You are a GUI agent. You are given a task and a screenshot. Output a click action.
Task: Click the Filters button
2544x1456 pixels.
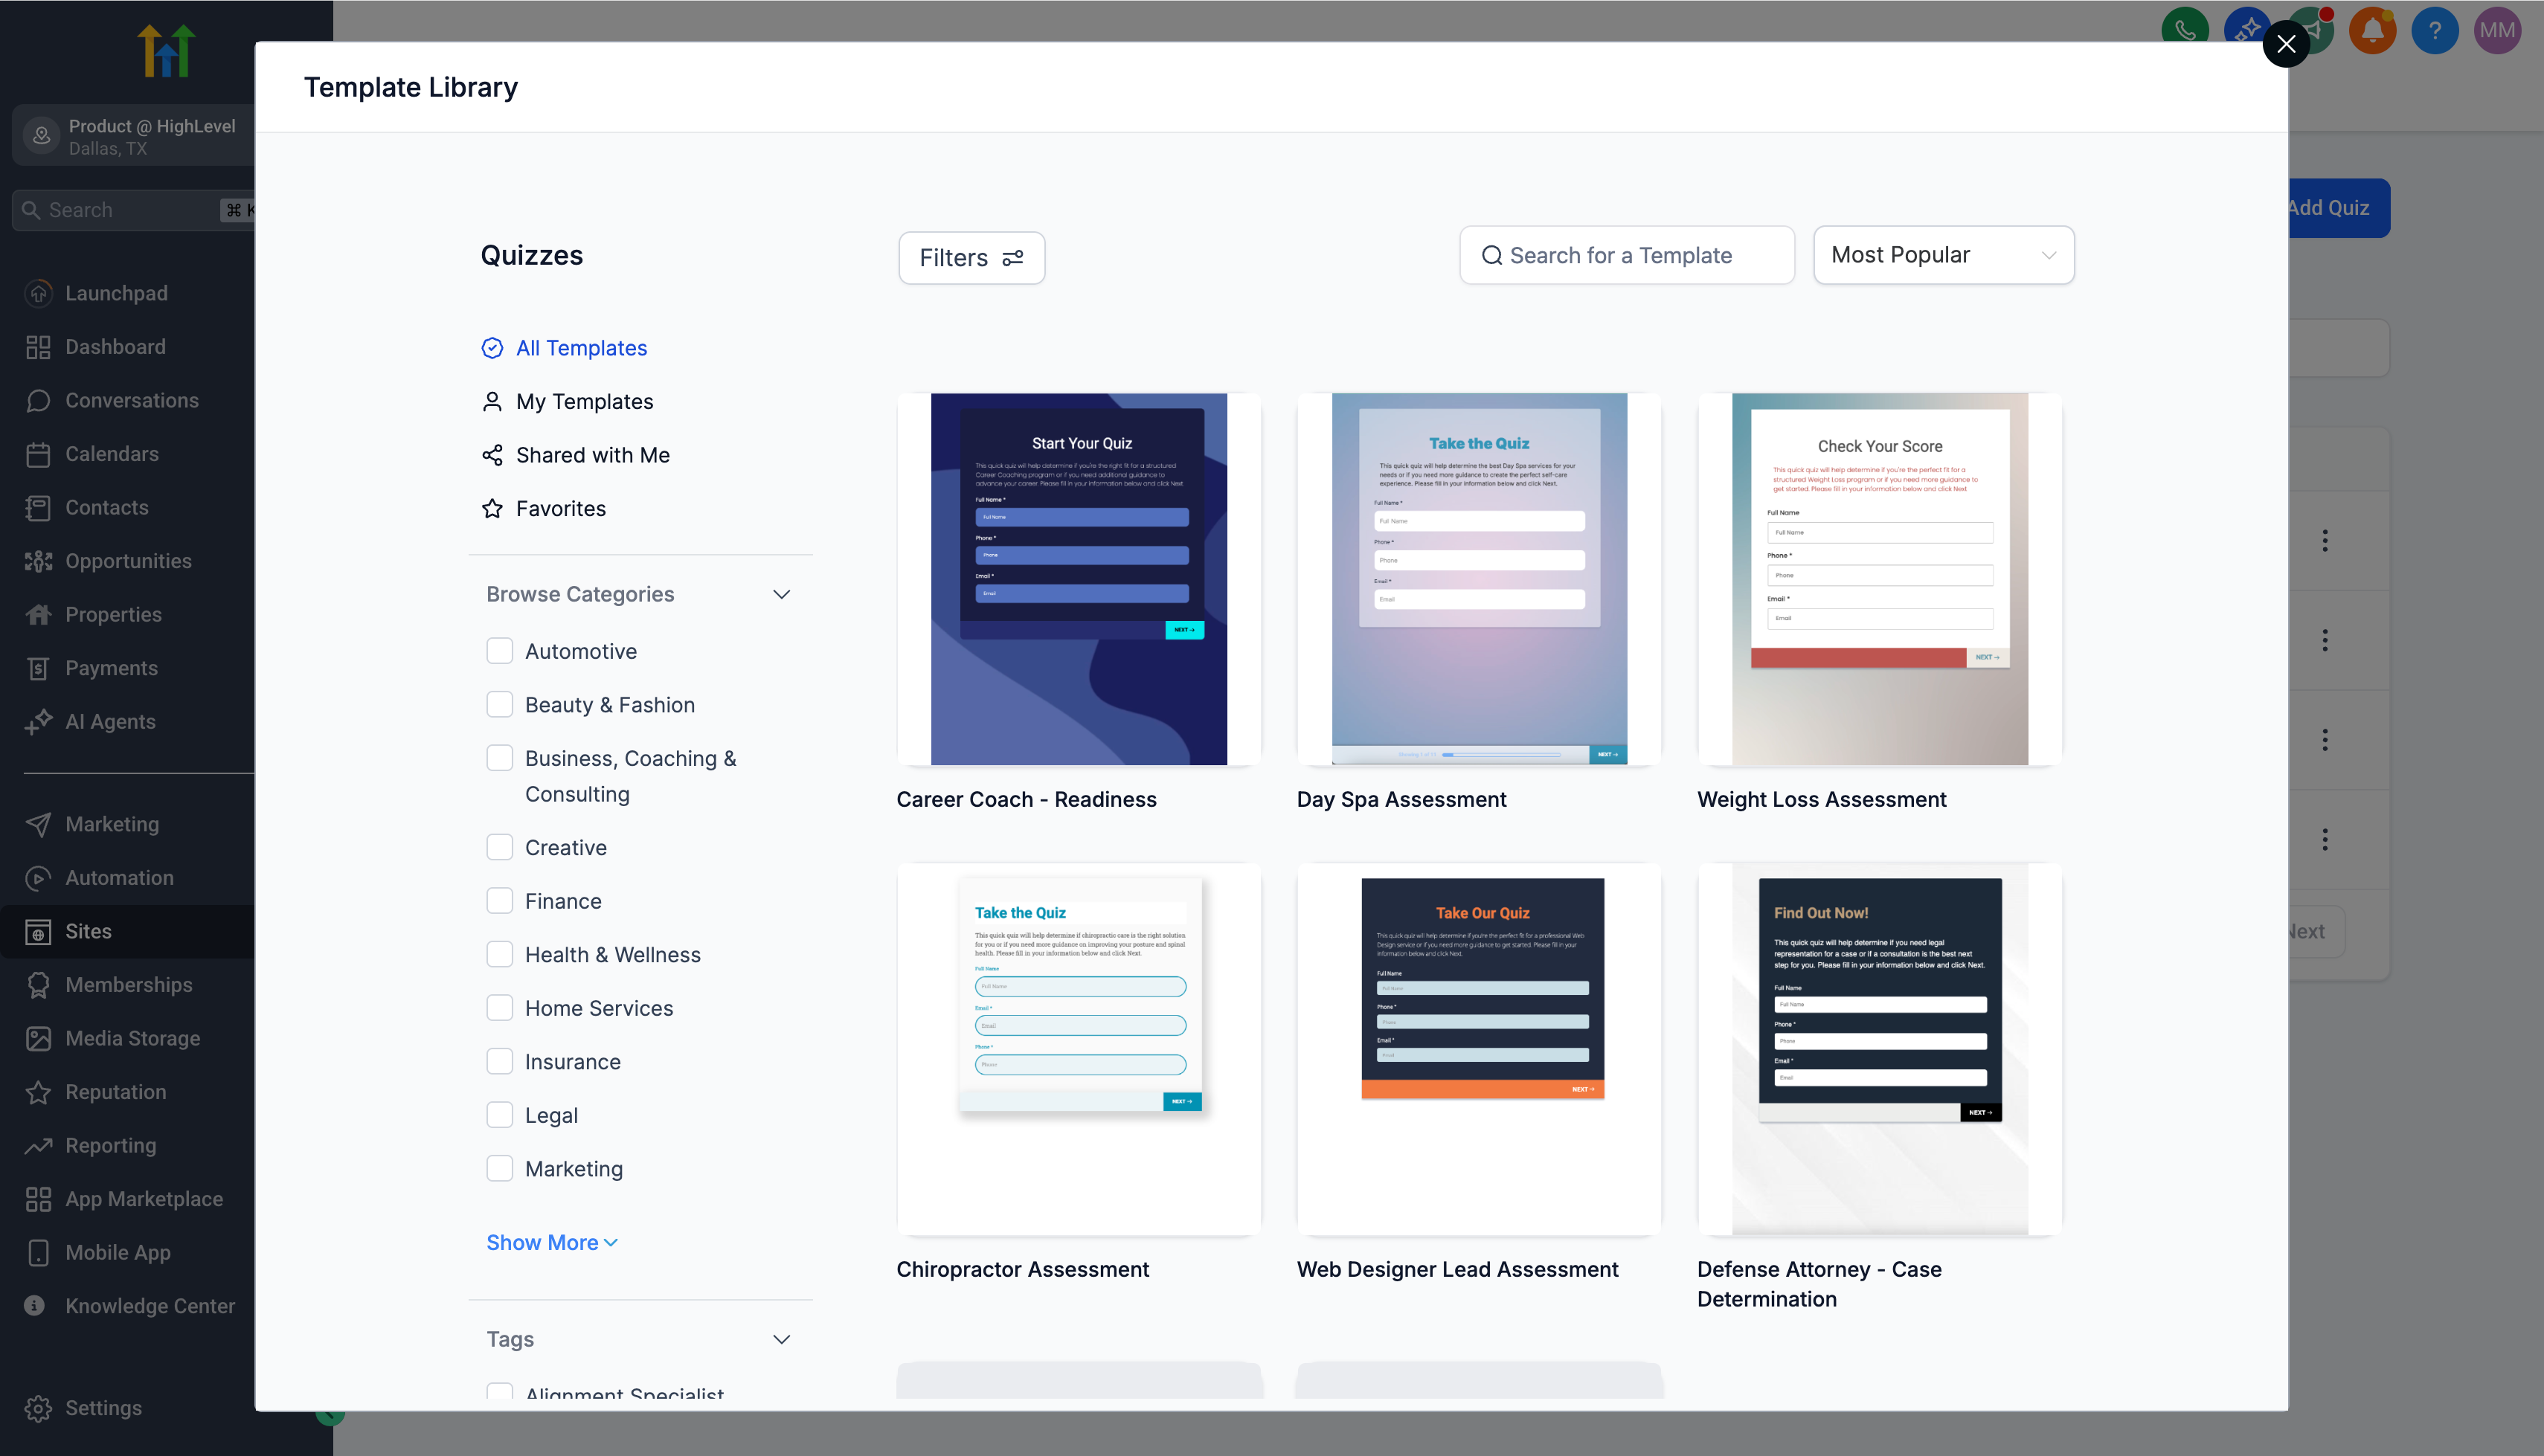[971, 258]
